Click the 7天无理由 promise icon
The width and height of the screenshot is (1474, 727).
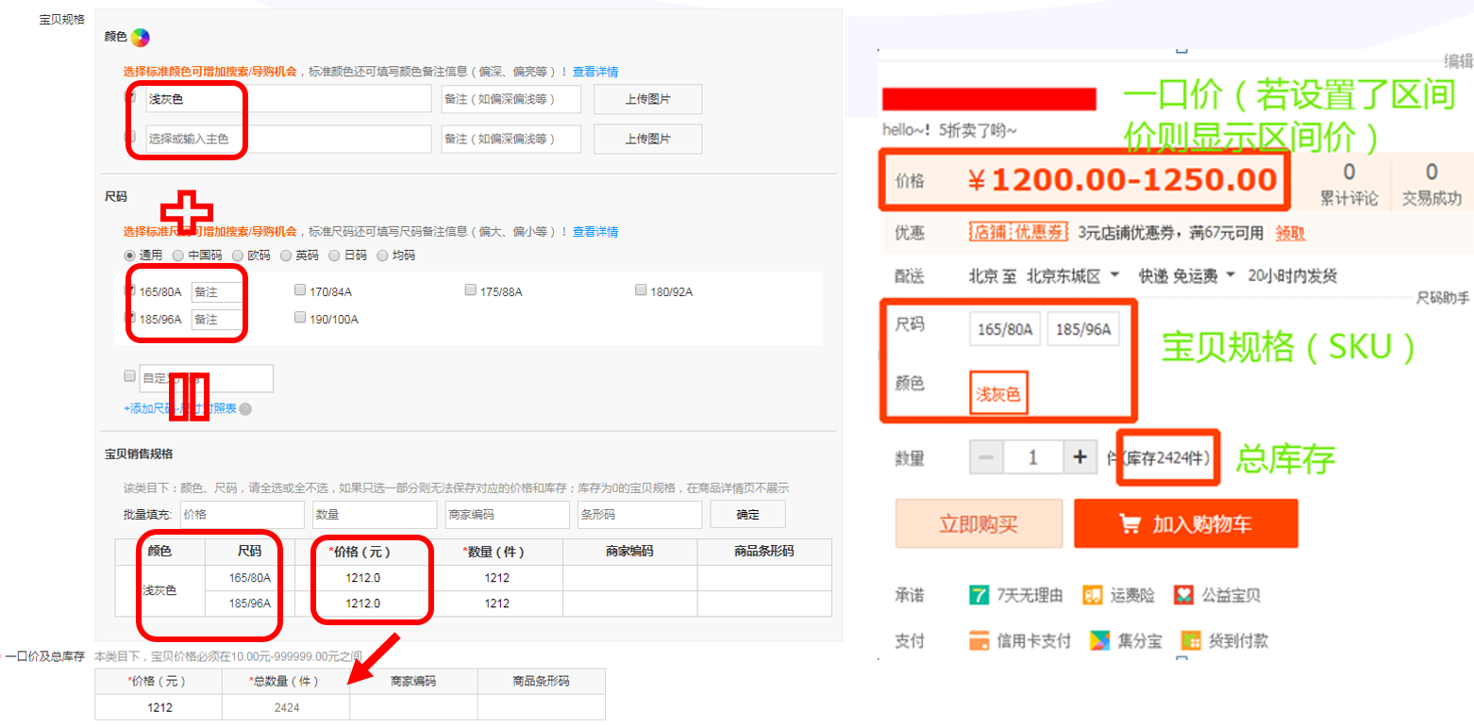tap(980, 595)
